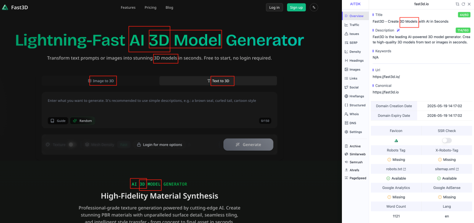Open AITDK Settings with the gear item
Screen dimensions: 474x223
point(355,132)
